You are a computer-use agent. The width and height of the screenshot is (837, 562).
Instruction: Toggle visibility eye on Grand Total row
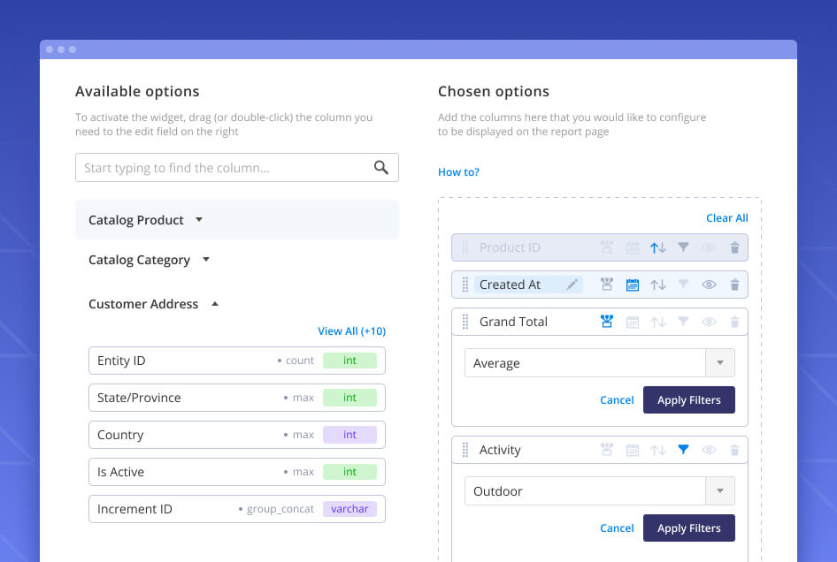click(709, 322)
